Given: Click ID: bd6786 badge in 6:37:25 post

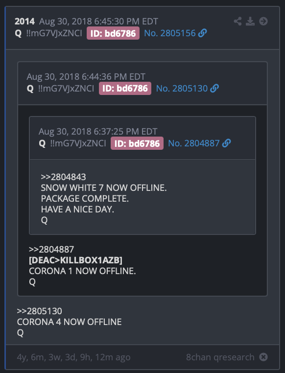Looking at the screenshot, I should pyautogui.click(x=137, y=143).
